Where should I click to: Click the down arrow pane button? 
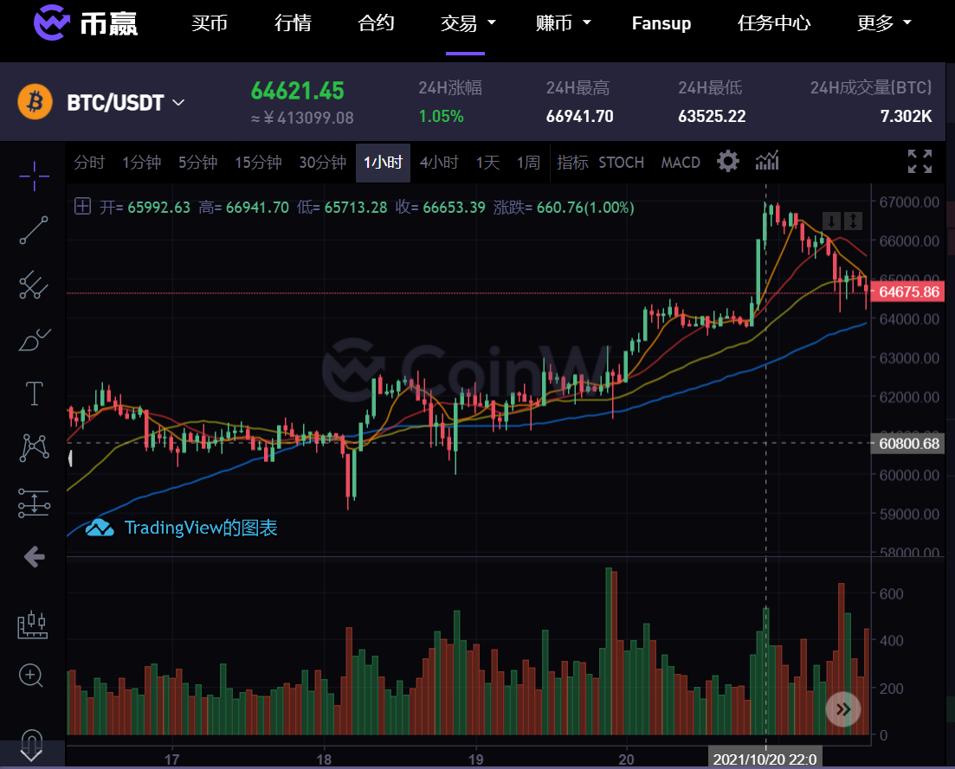(831, 221)
